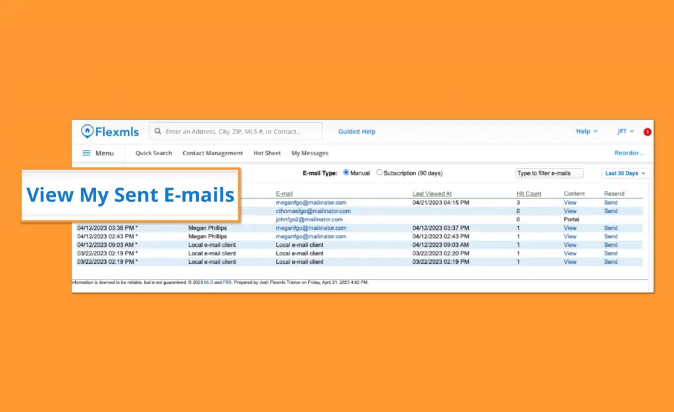Resend the e-mail to cthomasfgo@mailinator.com

[611, 211]
